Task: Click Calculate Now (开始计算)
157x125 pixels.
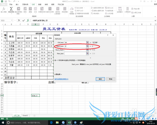Action: [135, 9]
